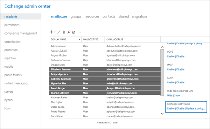This screenshot has width=210, height=129.
Task: Click Disable under Exchange ActiveSync
Action: [180, 108]
